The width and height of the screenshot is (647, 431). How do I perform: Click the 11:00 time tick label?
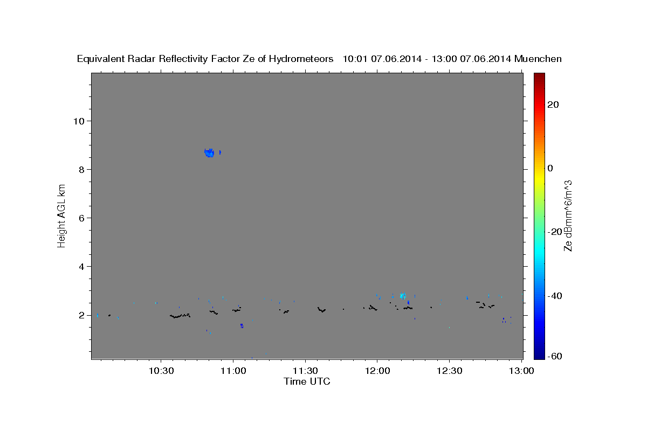click(x=233, y=371)
